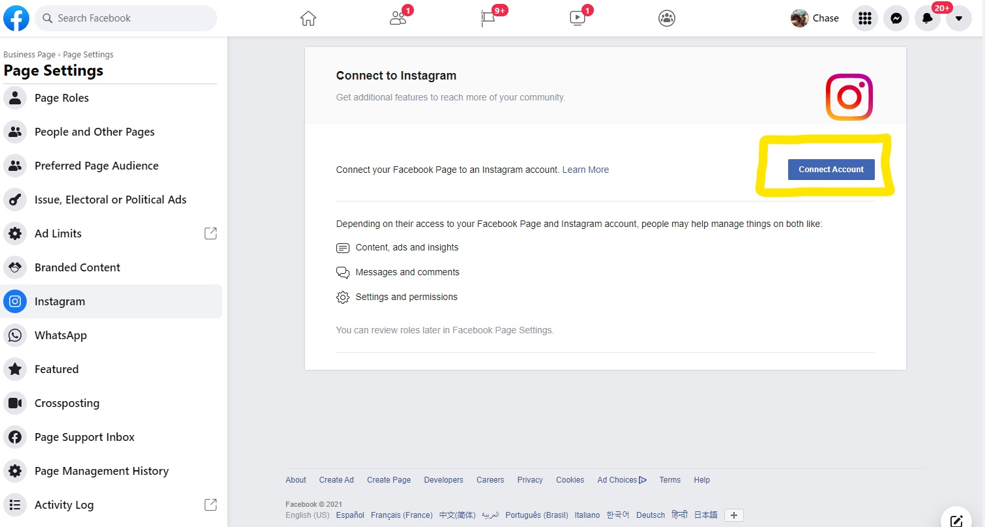
Task: Click the plus button for more languages
Action: [734, 515]
